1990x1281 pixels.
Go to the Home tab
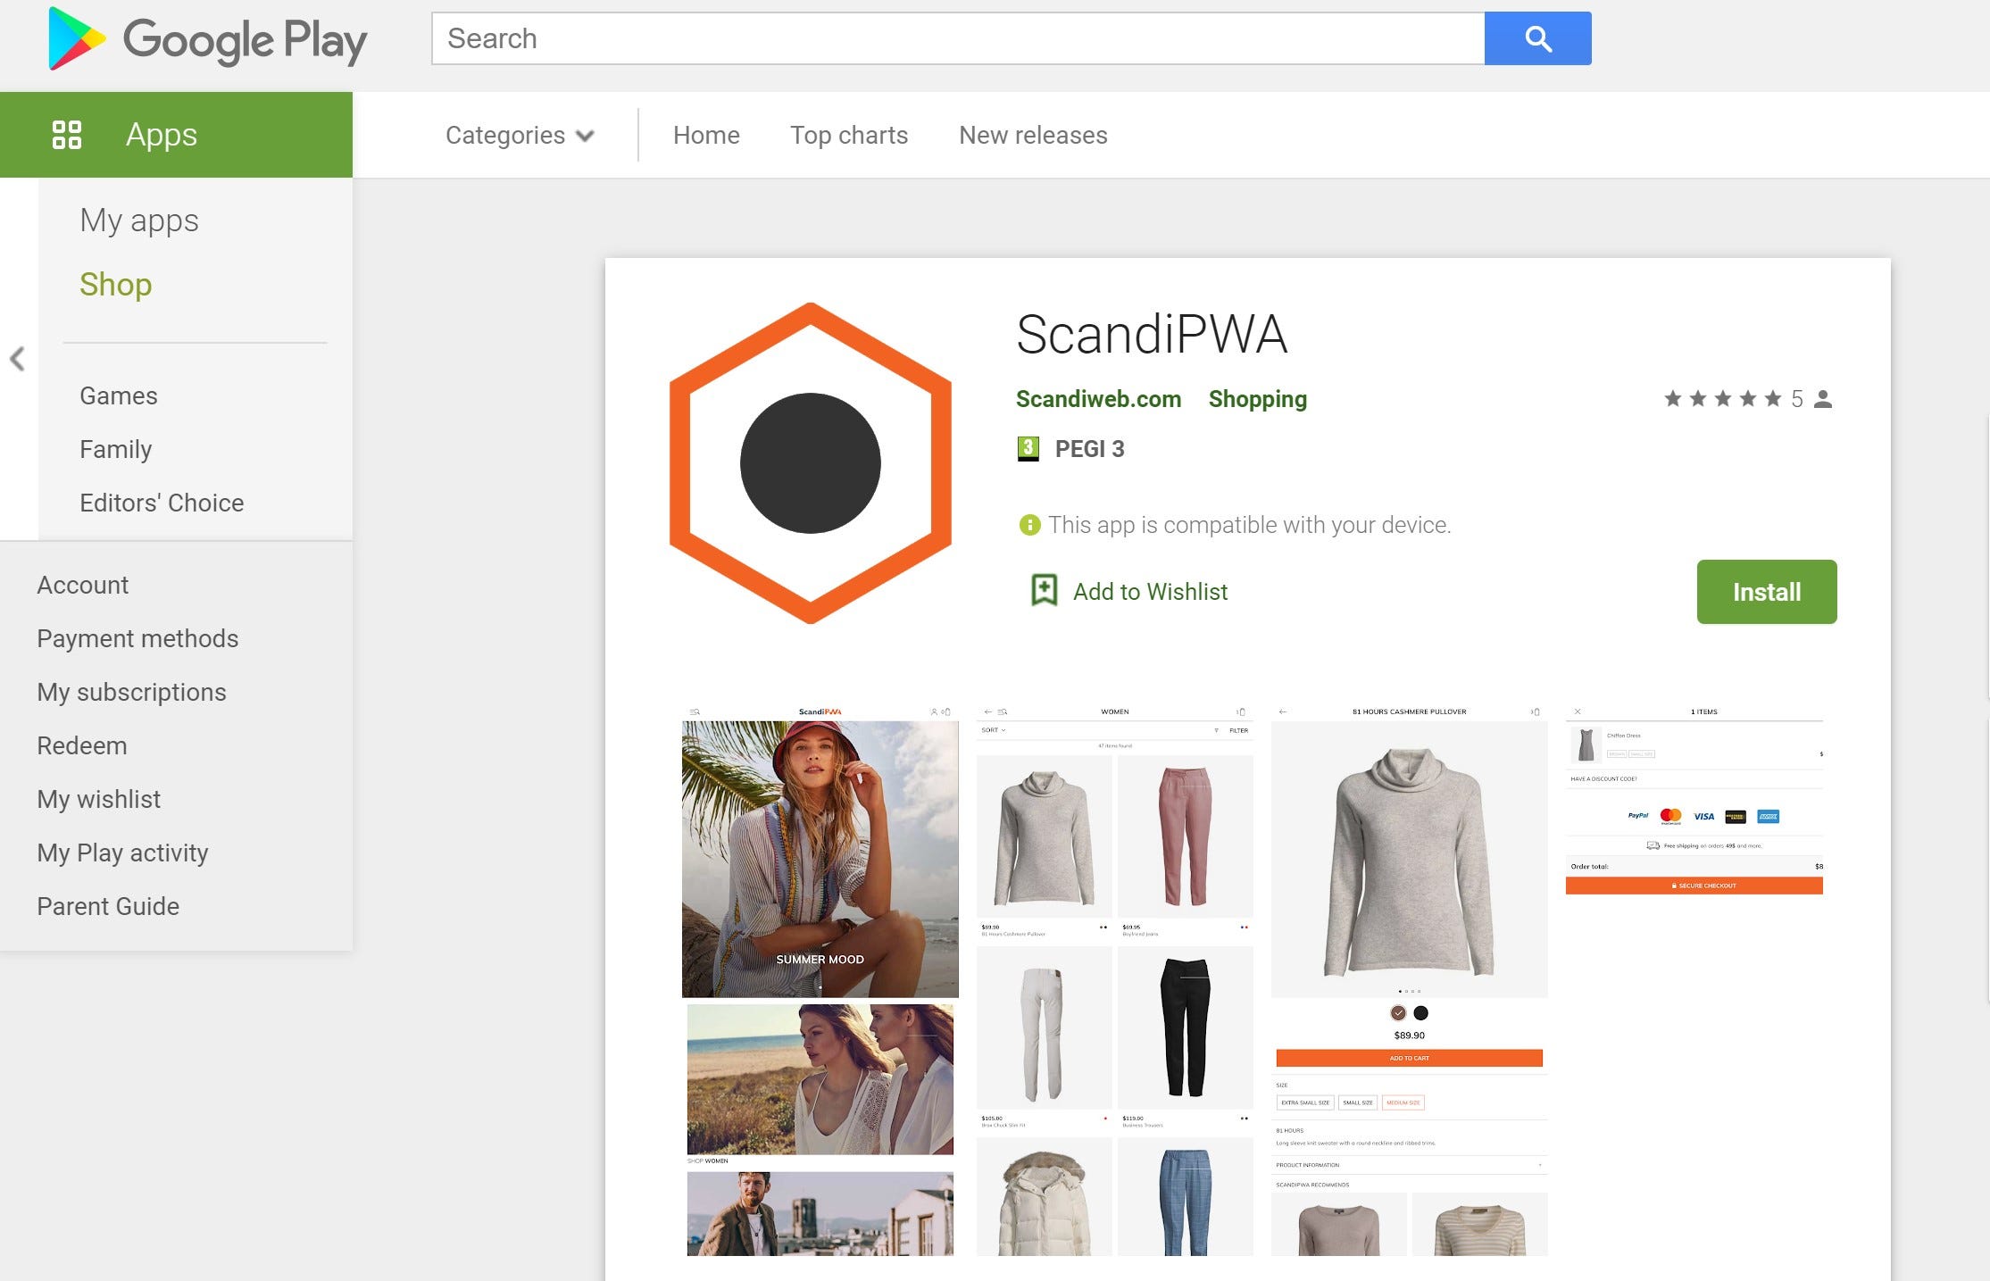tap(705, 135)
